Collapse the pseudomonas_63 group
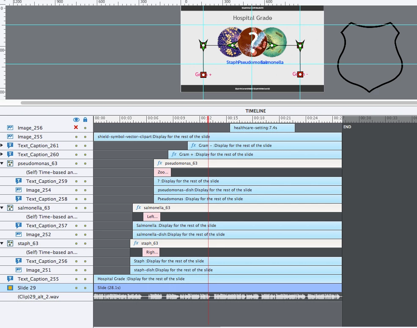Viewport: 417px width, 328px height. (2, 163)
